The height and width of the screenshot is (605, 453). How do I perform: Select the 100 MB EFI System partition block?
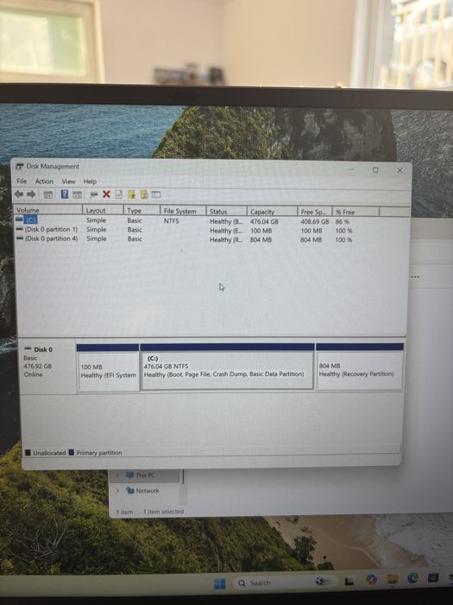(x=108, y=367)
